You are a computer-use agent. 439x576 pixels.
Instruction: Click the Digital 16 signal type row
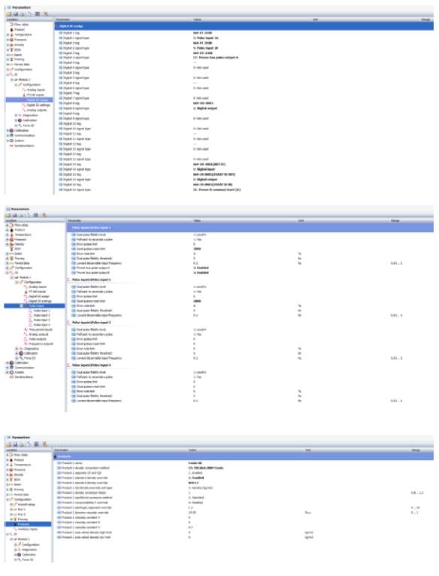click(x=244, y=189)
